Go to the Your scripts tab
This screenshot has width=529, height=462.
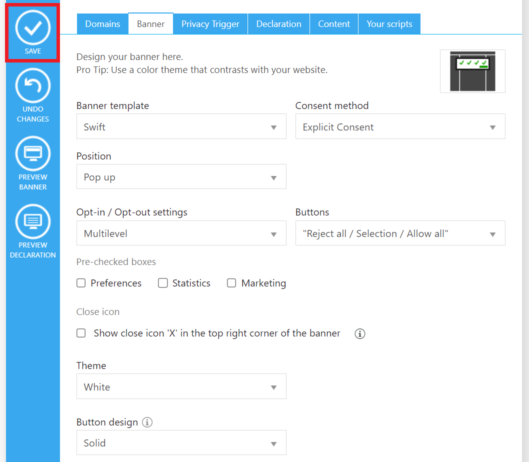[389, 24]
